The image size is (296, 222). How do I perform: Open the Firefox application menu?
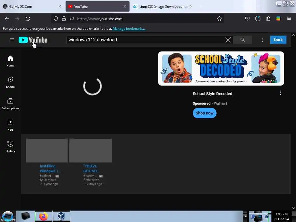point(289,19)
